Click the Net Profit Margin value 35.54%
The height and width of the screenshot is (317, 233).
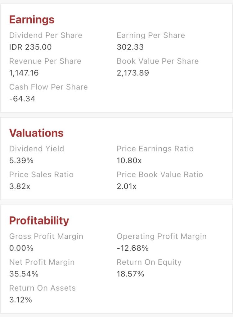(x=24, y=274)
